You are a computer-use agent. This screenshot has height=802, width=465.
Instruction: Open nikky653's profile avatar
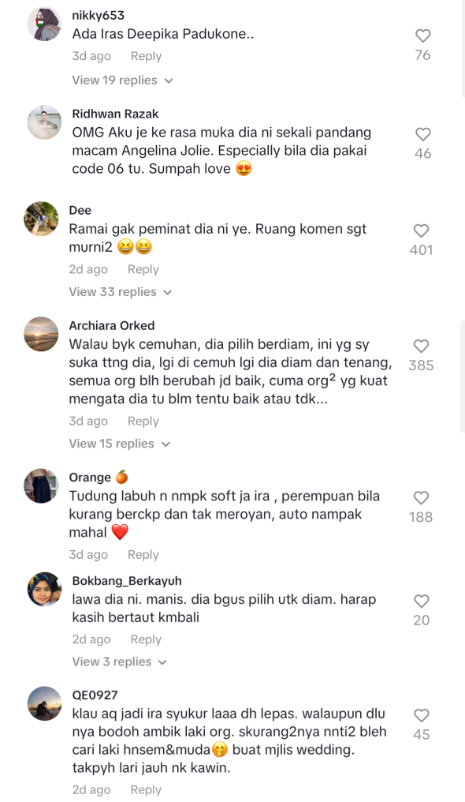pos(44,24)
